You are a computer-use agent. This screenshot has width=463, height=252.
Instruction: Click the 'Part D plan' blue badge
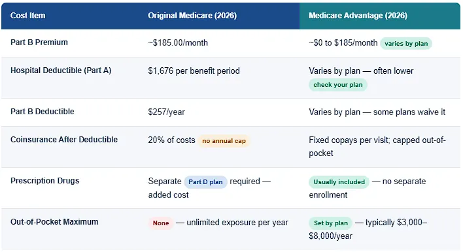pos(205,182)
